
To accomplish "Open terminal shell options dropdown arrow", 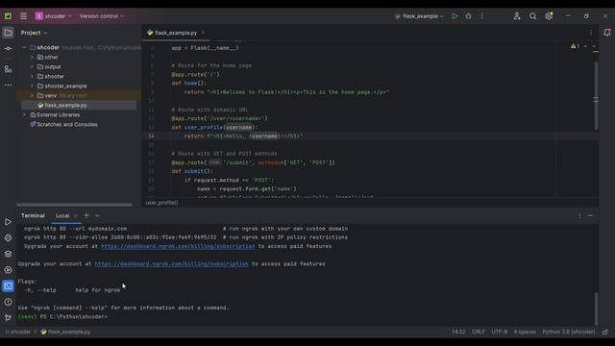I will click(97, 215).
